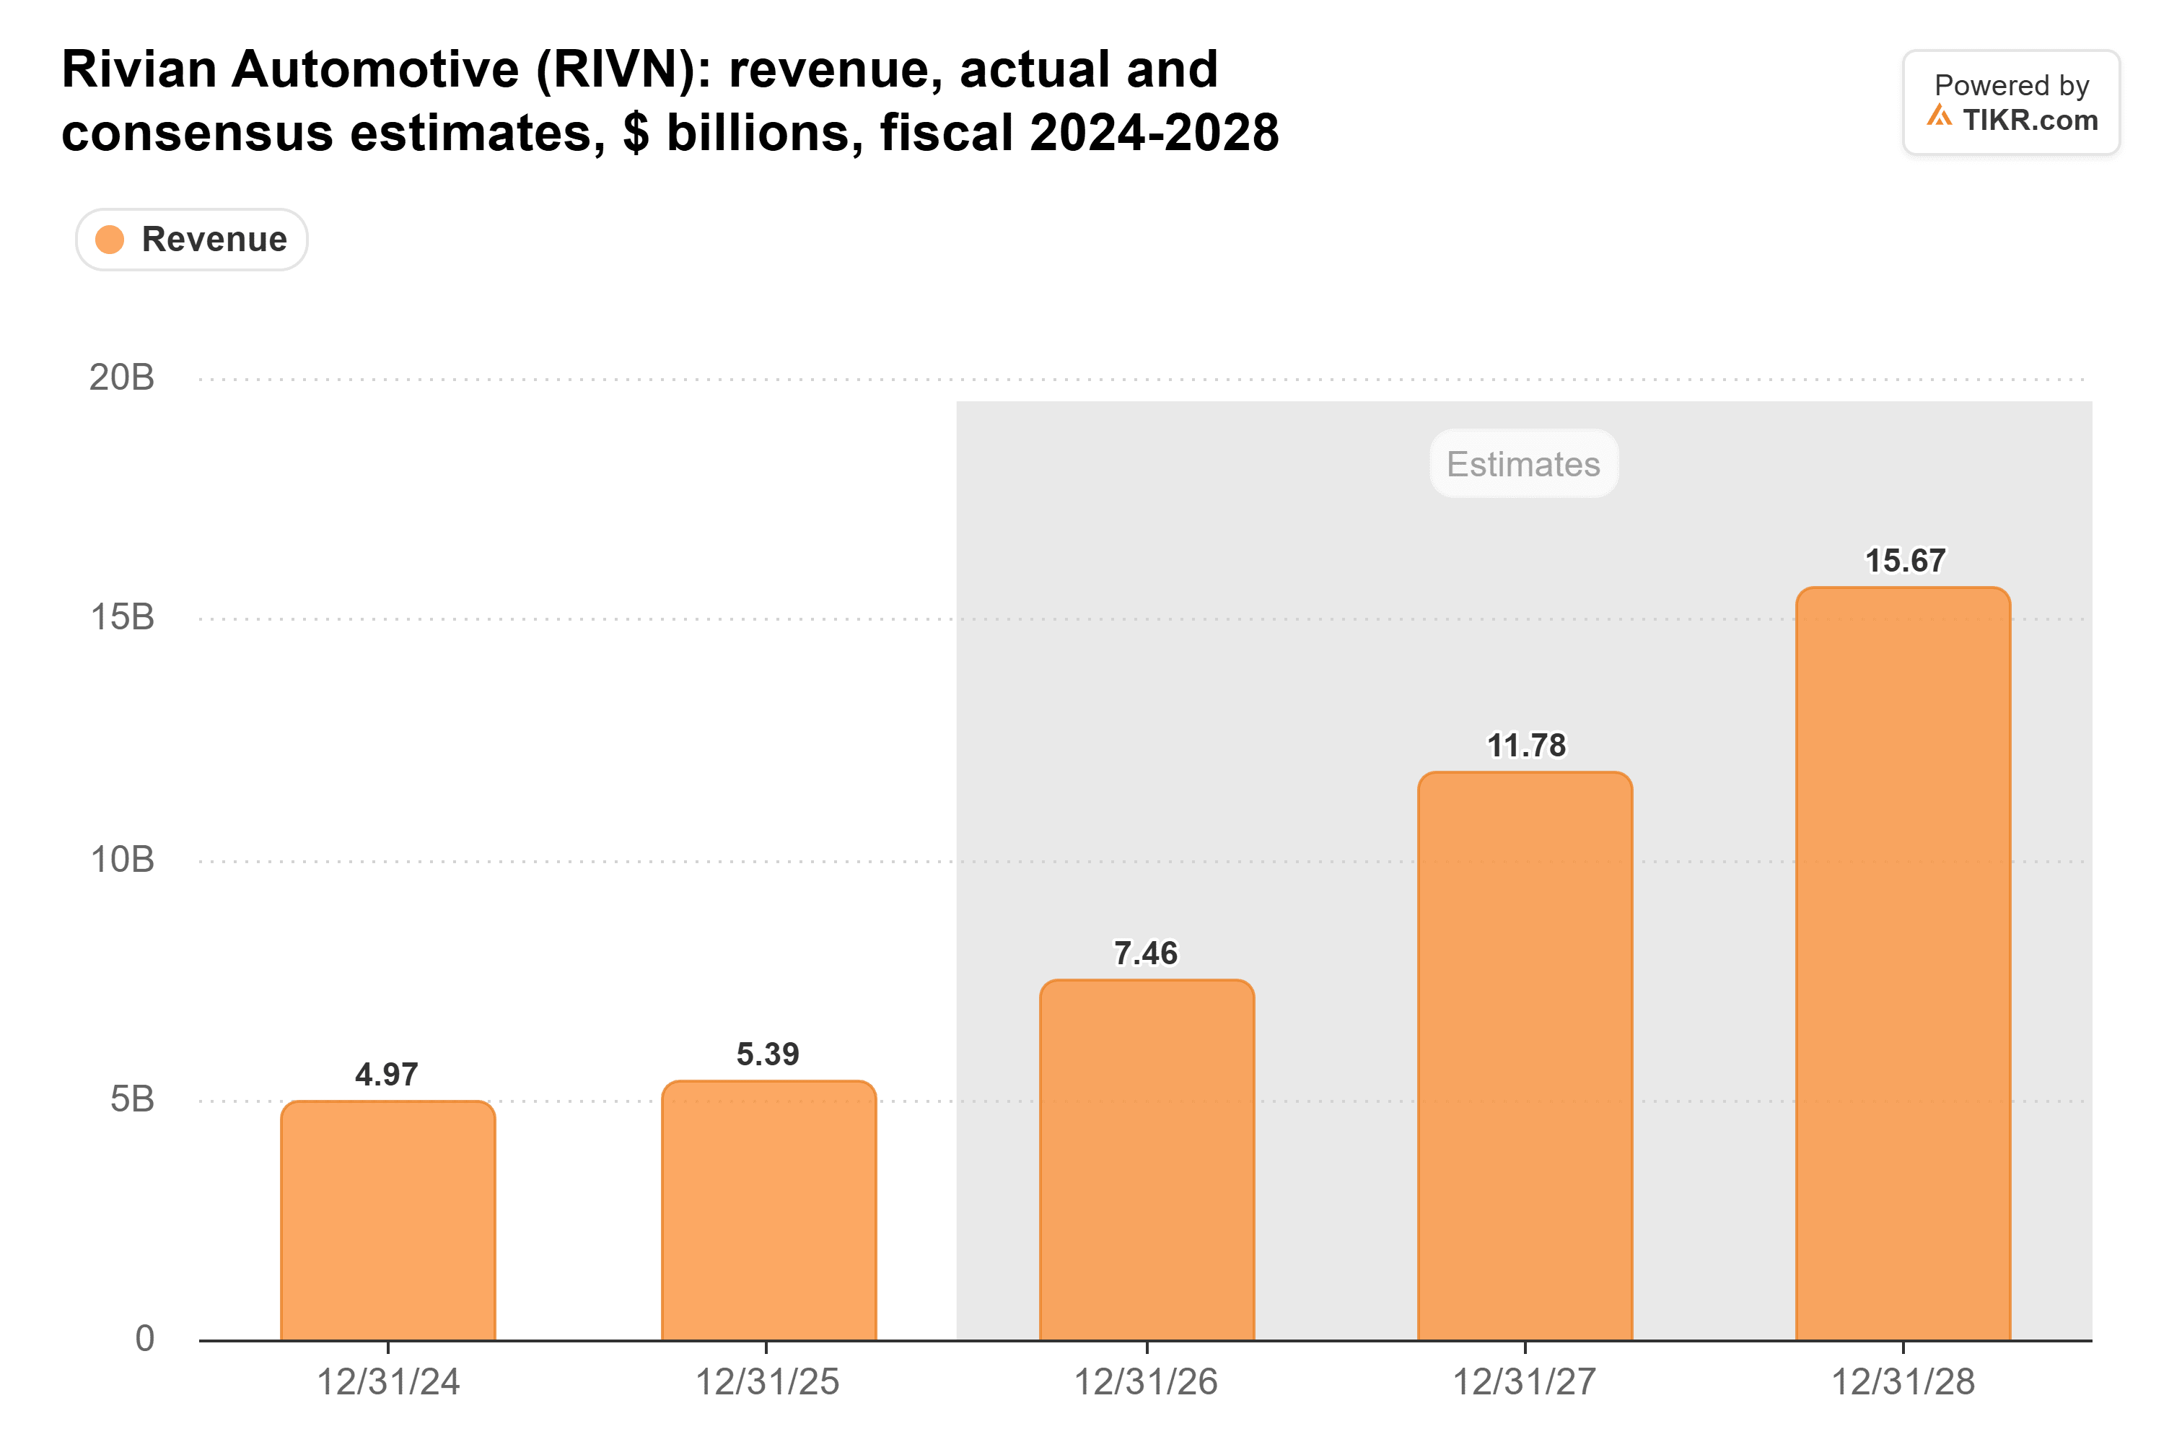This screenshot has height=1455, width=2182.
Task: Click the 5B y-axis label
Action: pos(132,1100)
